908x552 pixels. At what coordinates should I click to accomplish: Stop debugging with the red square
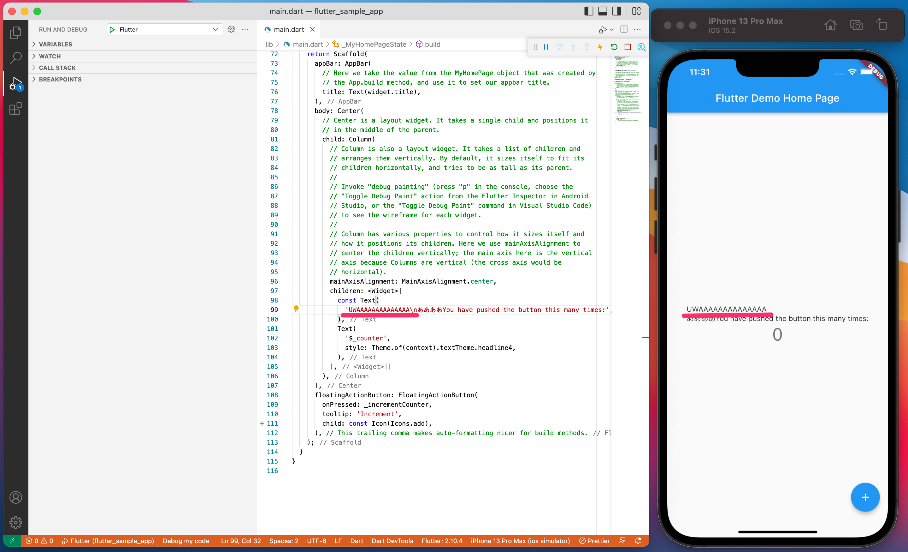pyautogui.click(x=628, y=47)
